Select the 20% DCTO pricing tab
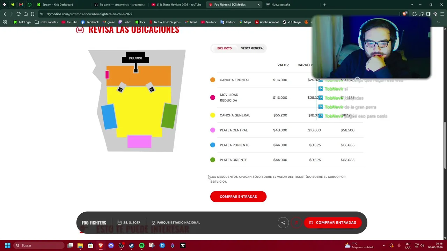 (x=224, y=48)
